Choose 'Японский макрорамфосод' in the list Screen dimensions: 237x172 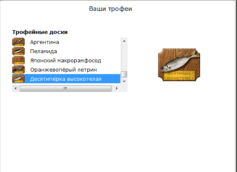[x=66, y=60]
